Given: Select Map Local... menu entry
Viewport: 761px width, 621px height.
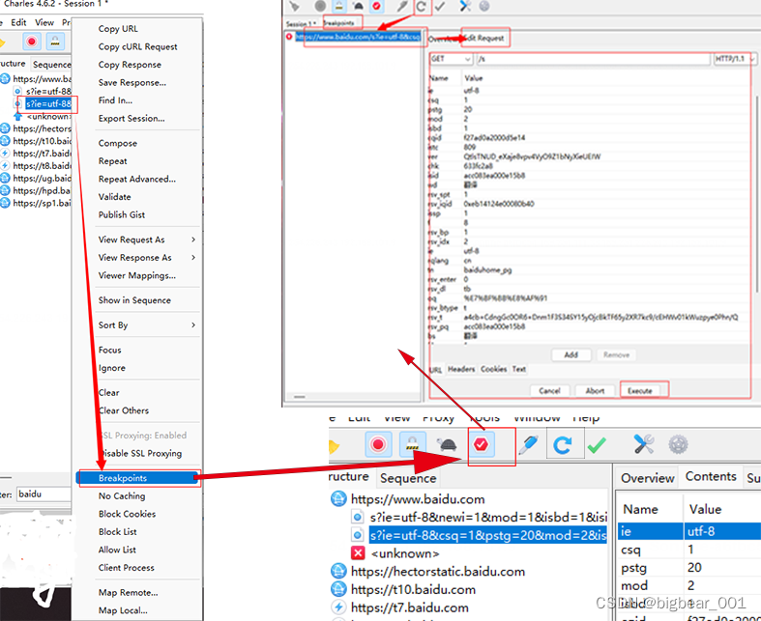Looking at the screenshot, I should (x=123, y=610).
